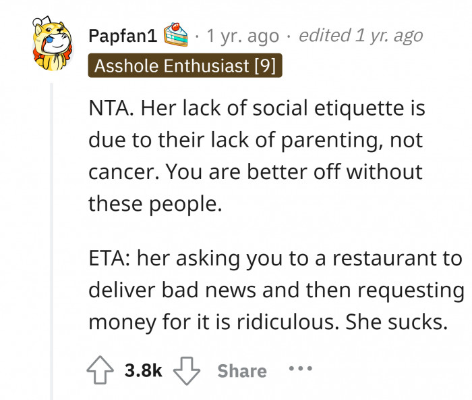Click the word 'NTA.' starting the comment
This screenshot has width=472, height=400.
(111, 108)
